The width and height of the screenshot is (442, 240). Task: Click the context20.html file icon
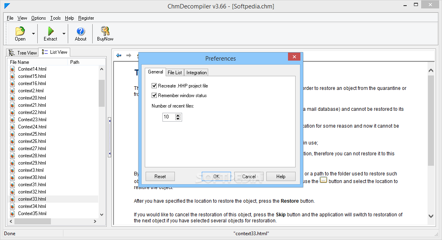(12, 98)
